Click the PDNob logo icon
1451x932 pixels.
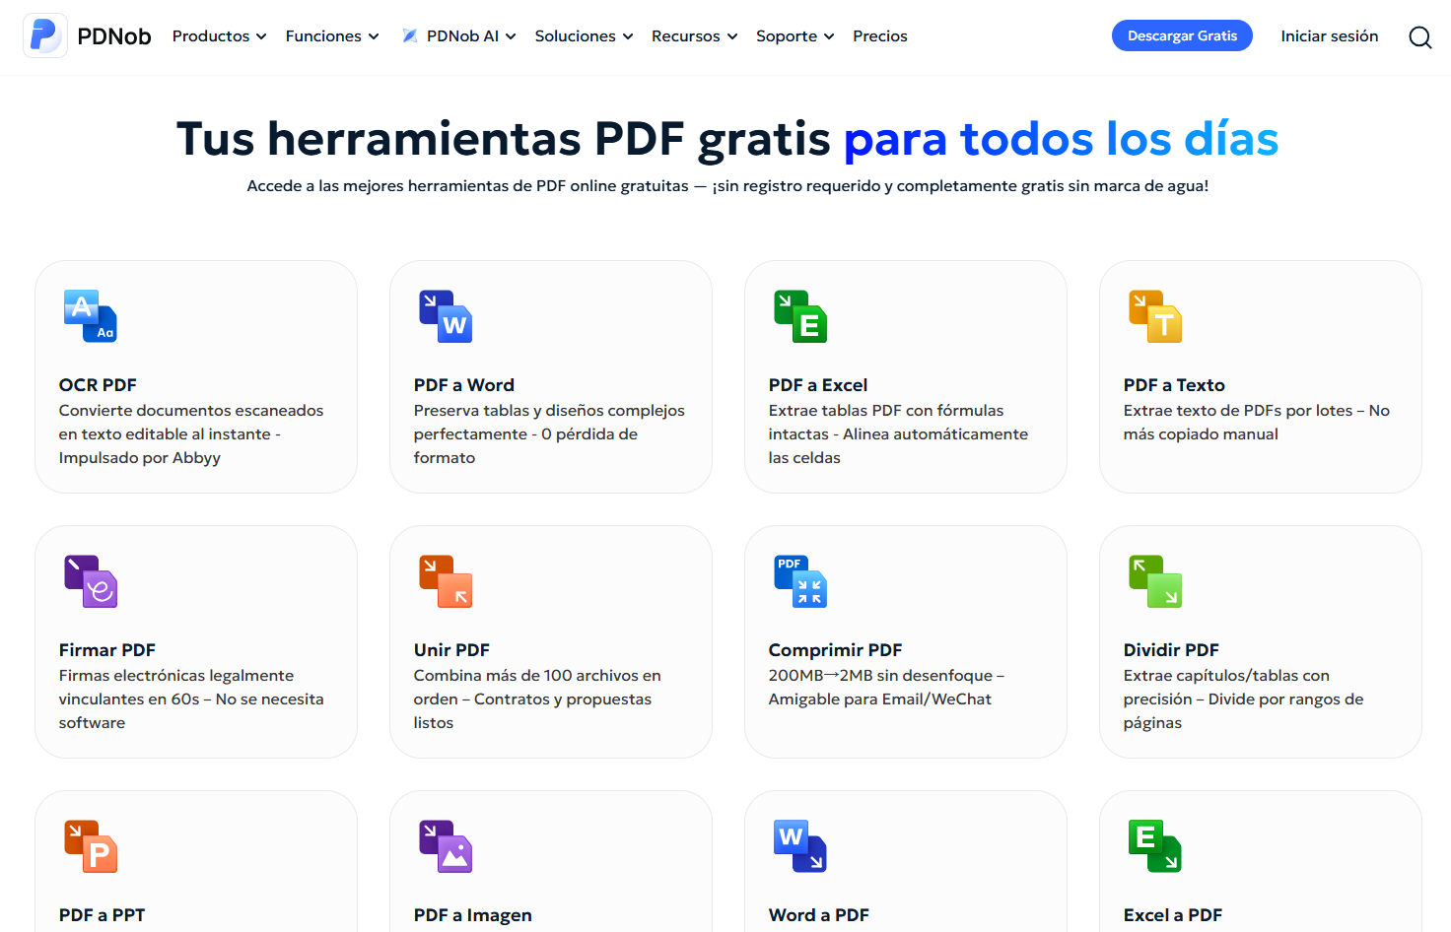point(45,35)
